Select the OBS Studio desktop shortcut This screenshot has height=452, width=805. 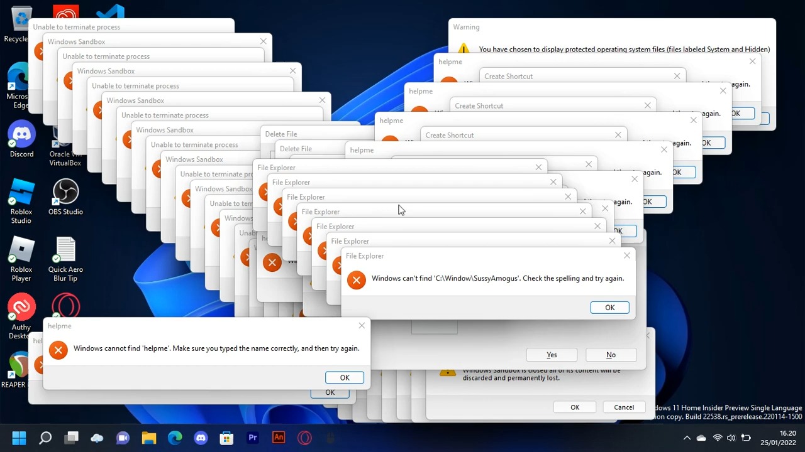point(65,197)
